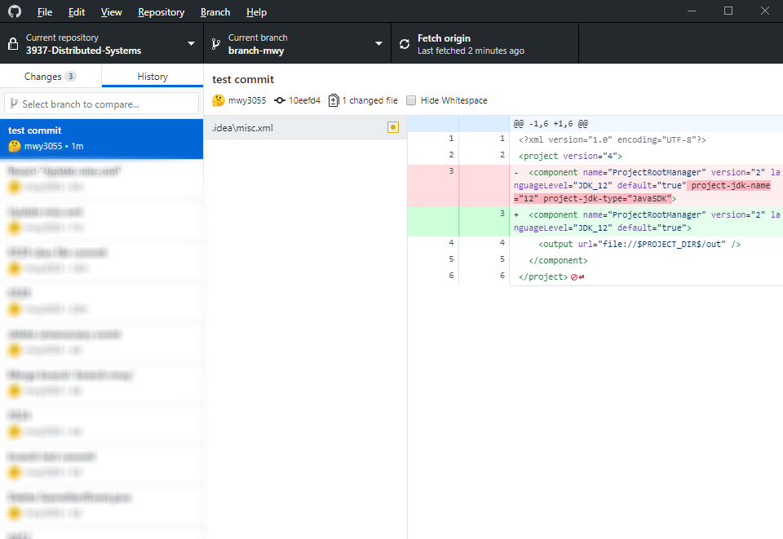Select the .idea\misc.xml file row
Screen dimensions: 783x539
point(305,128)
